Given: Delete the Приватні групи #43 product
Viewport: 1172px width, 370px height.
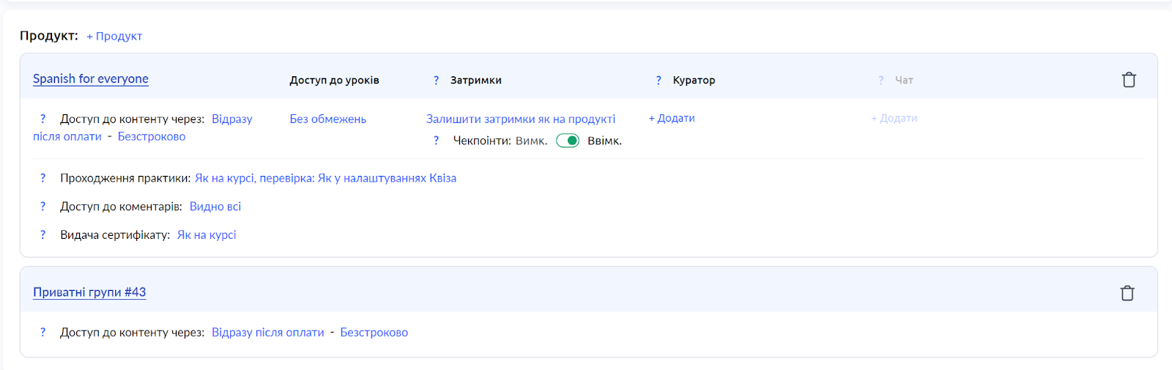Looking at the screenshot, I should 1127,293.
